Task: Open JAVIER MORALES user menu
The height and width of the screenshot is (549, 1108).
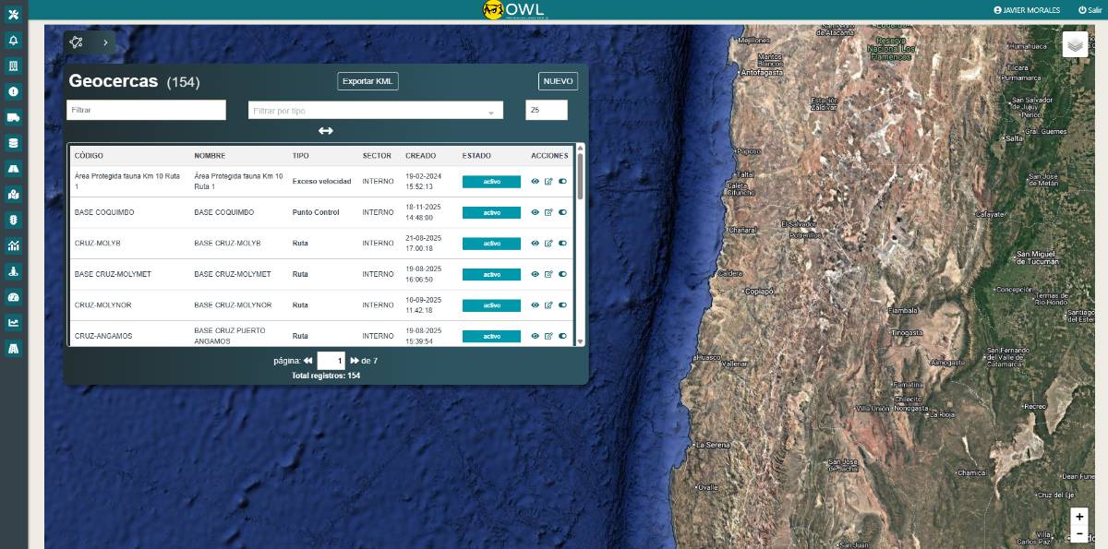Action: tap(1029, 10)
